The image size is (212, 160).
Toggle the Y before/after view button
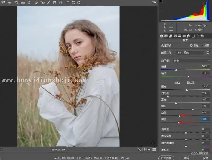[139, 149]
